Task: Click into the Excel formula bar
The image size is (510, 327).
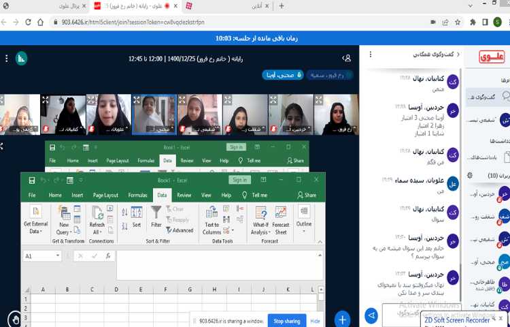Action: tap(220, 265)
